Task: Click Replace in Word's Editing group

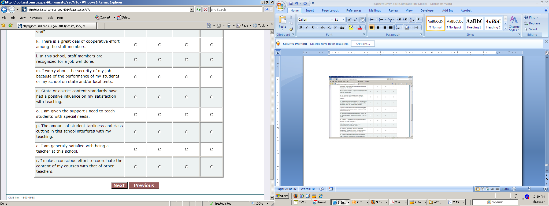Action: (532, 23)
